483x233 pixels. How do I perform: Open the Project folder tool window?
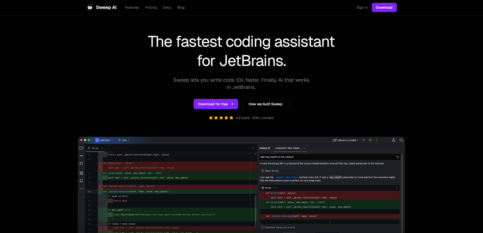coord(81,148)
